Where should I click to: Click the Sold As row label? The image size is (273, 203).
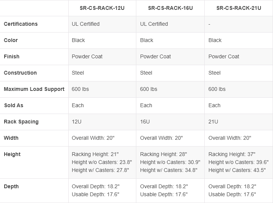point(14,105)
